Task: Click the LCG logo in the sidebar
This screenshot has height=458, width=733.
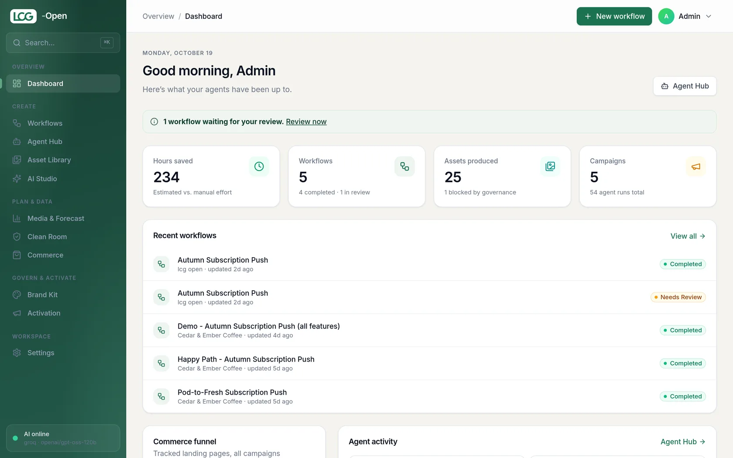Action: coord(24,16)
